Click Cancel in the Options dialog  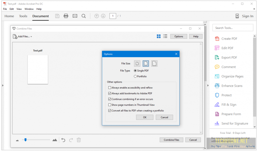(164, 117)
